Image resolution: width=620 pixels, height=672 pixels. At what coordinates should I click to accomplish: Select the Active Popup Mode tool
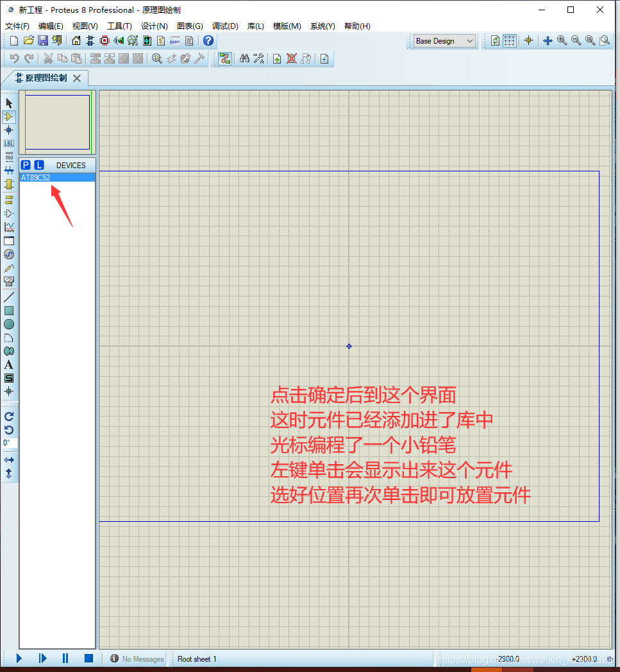(9, 241)
